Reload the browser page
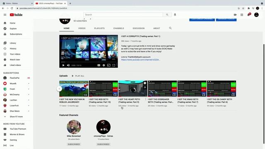The width and height of the screenshot is (265, 149). tap(12, 8)
